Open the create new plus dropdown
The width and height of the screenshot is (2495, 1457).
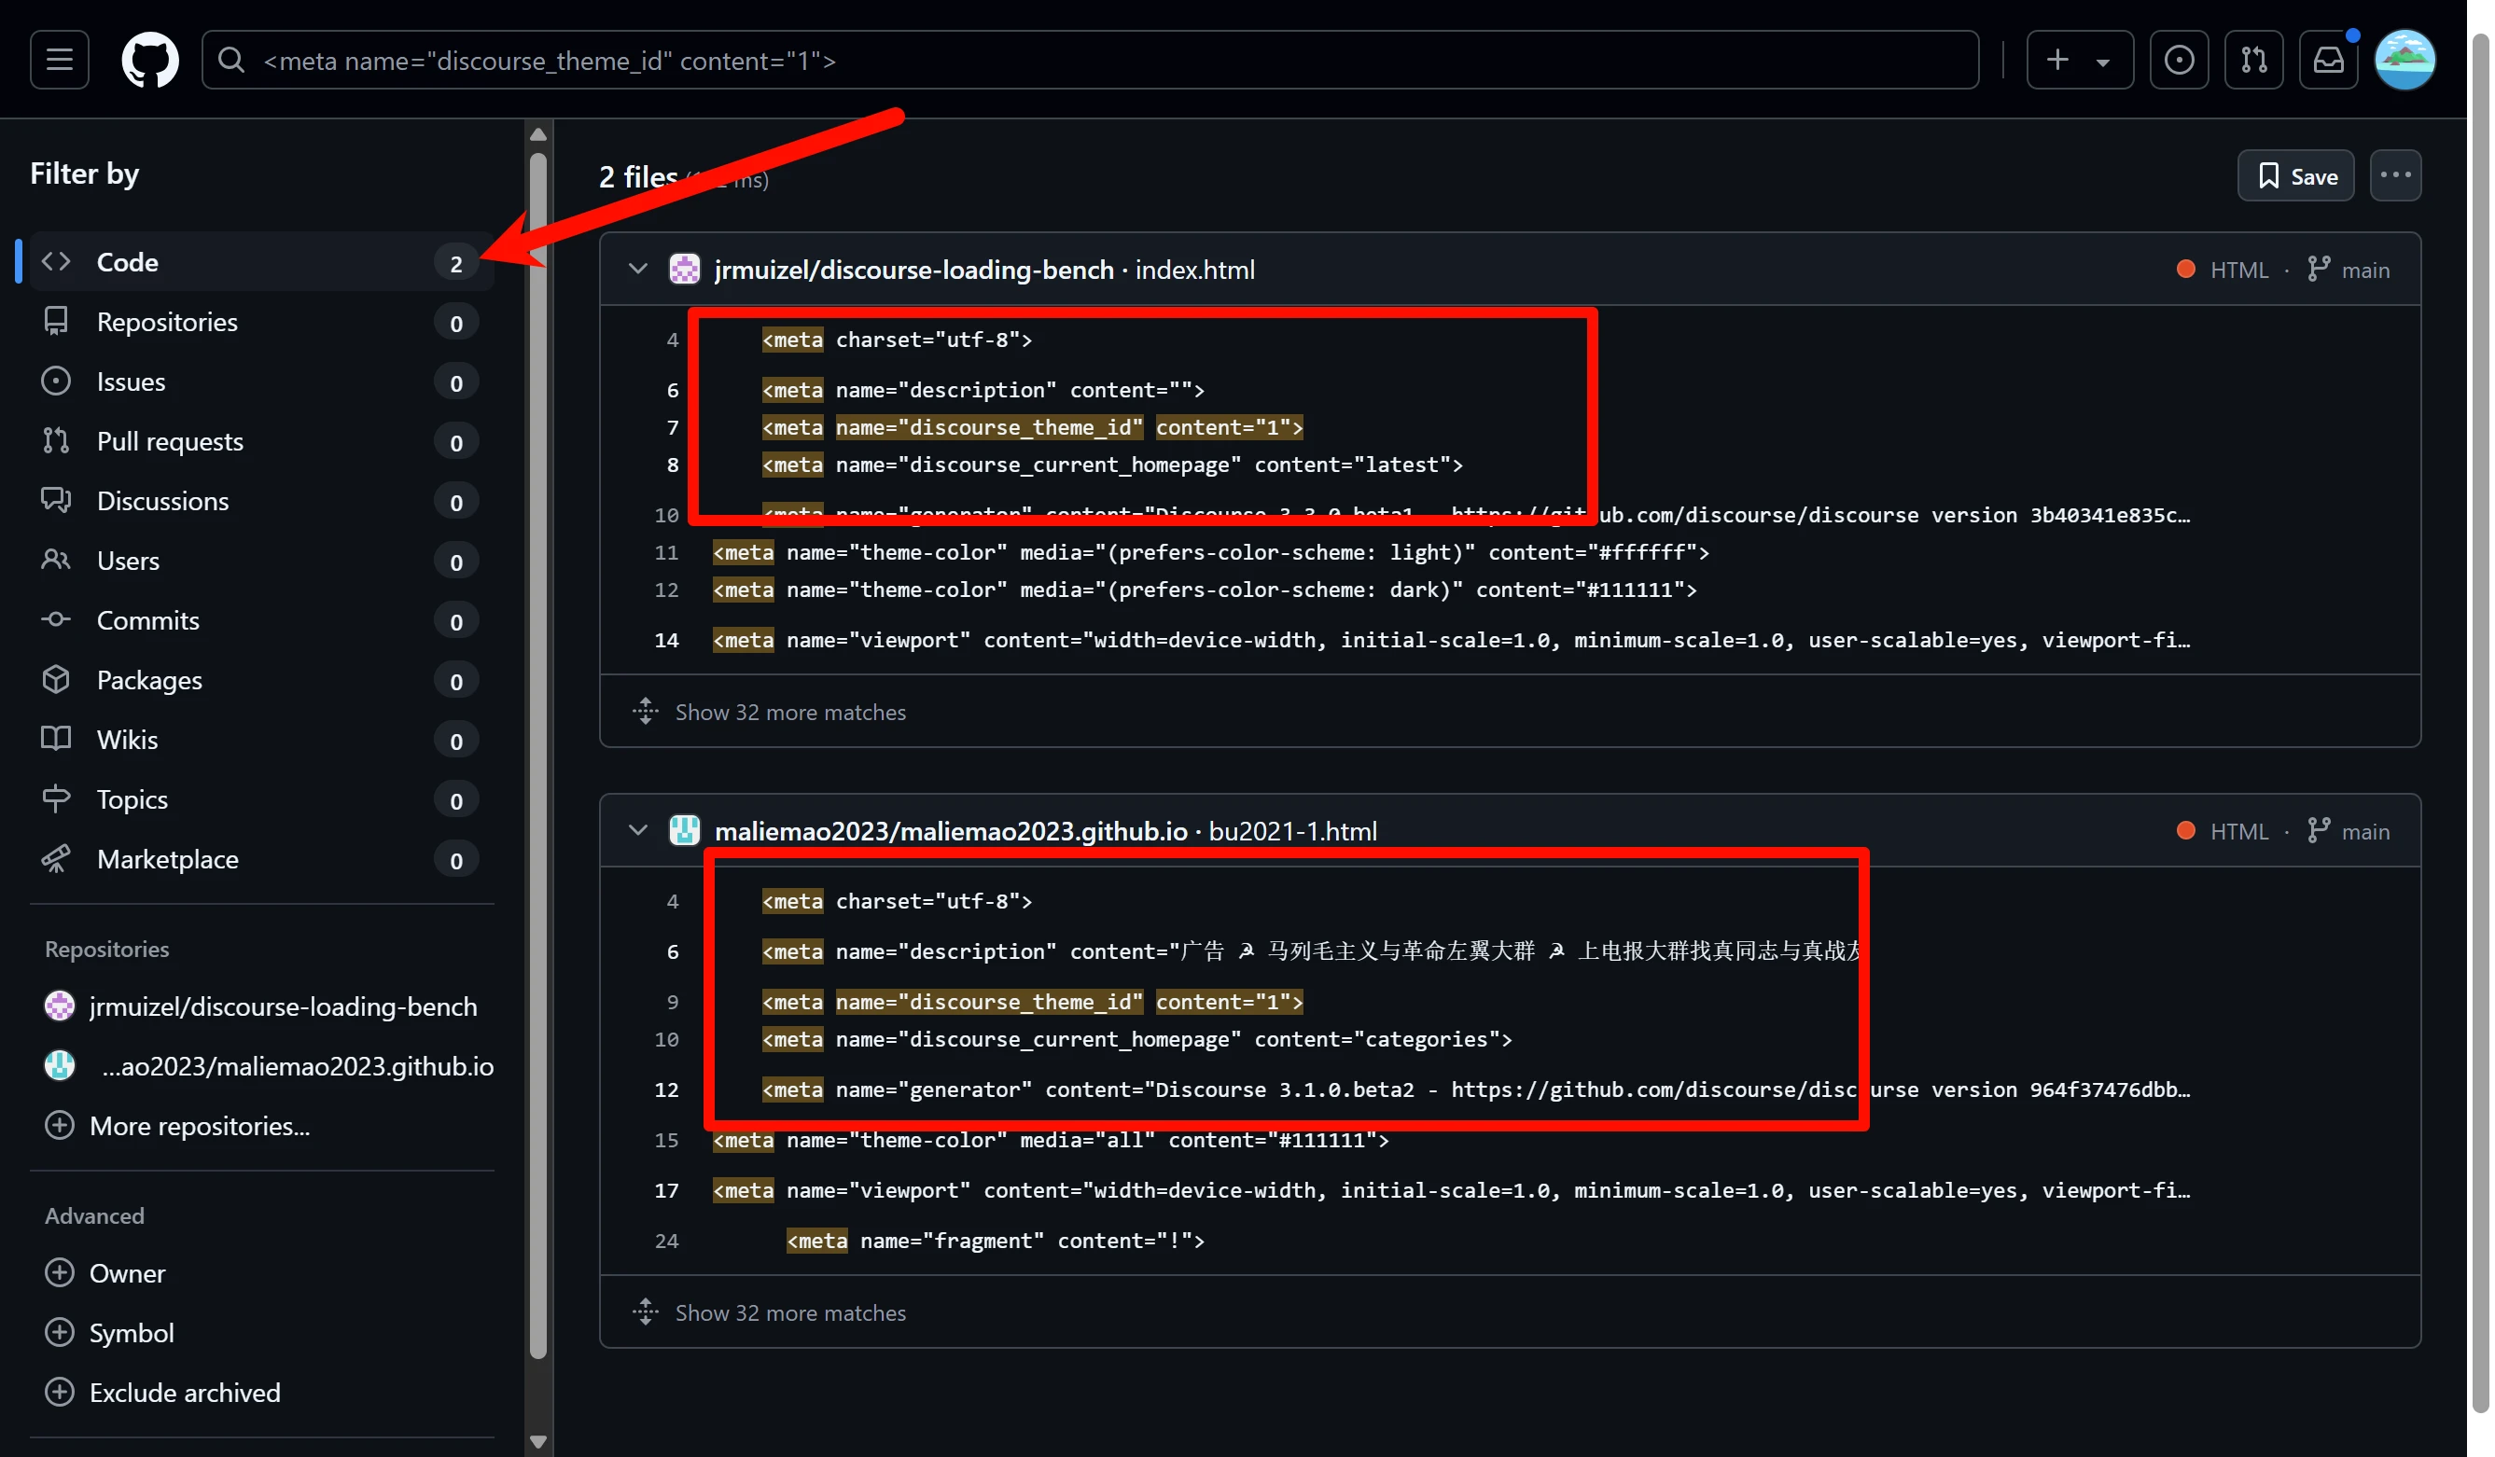coord(2079,61)
